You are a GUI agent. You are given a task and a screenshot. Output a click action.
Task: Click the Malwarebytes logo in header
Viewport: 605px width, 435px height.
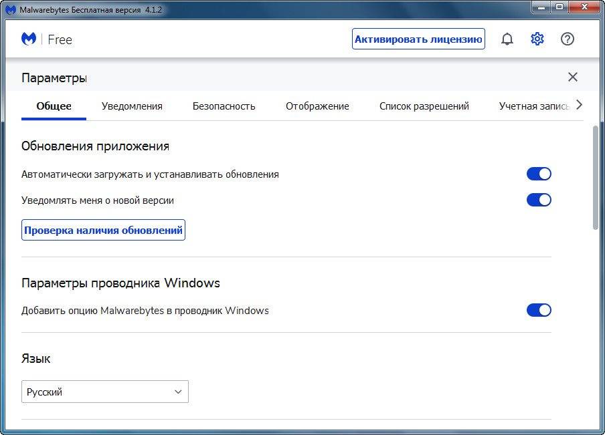point(29,39)
